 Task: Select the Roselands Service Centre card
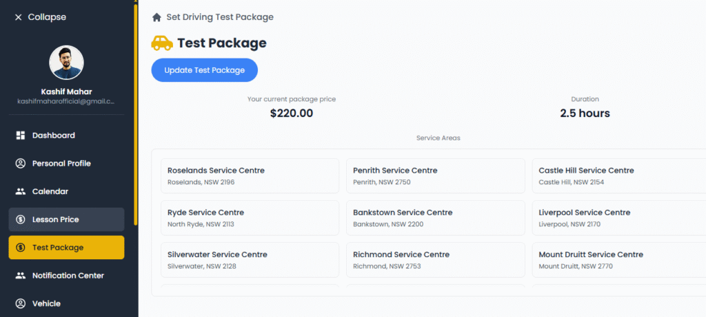[249, 176]
